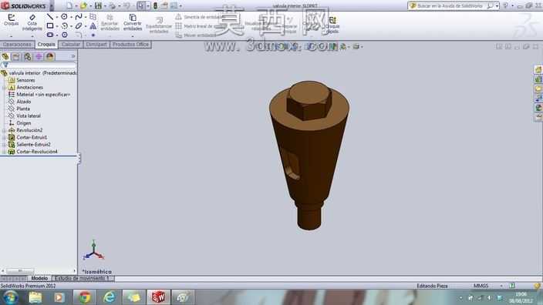Select the Spline sketch tool

[x=79, y=17]
